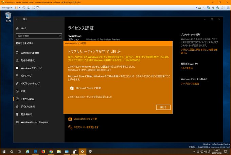The width and height of the screenshot is (231, 155).
Task: Click the settings search input field
Action: (x=39, y=36)
